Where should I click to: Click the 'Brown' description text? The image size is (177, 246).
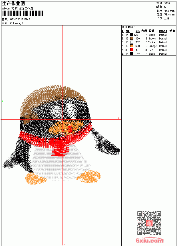(x=152, y=39)
